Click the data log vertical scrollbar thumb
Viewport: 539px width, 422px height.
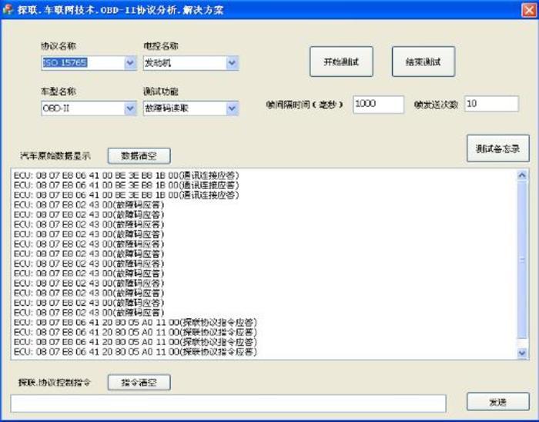click(522, 260)
